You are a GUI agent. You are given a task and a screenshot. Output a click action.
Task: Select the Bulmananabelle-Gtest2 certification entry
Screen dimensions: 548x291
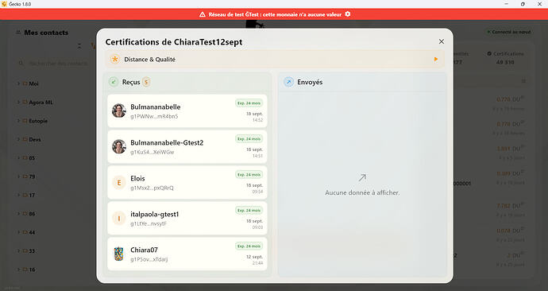187,146
